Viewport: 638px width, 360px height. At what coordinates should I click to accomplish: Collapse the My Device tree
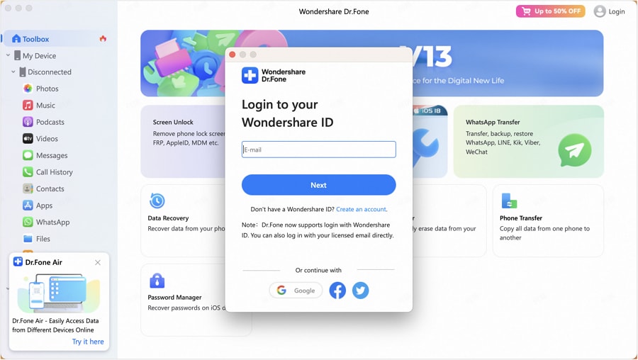8,55
